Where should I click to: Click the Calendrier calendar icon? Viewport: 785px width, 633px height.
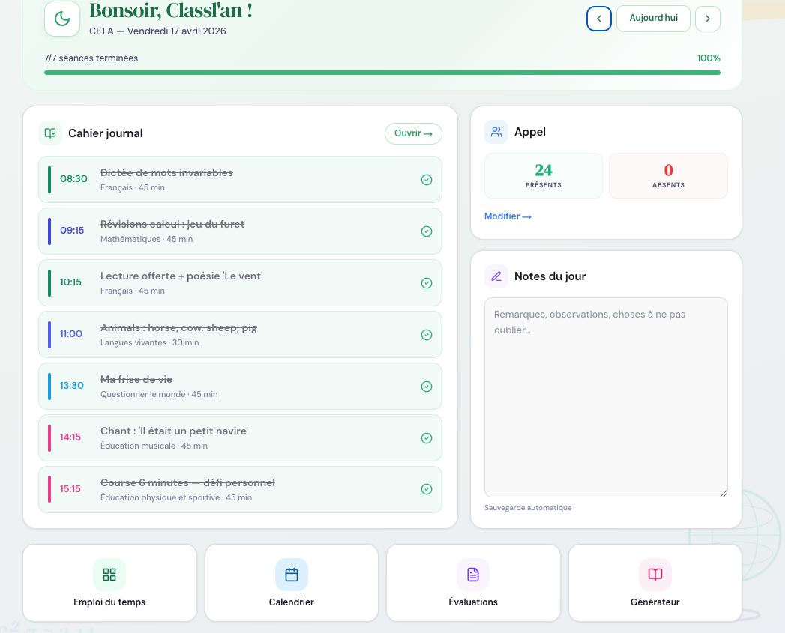pos(292,575)
